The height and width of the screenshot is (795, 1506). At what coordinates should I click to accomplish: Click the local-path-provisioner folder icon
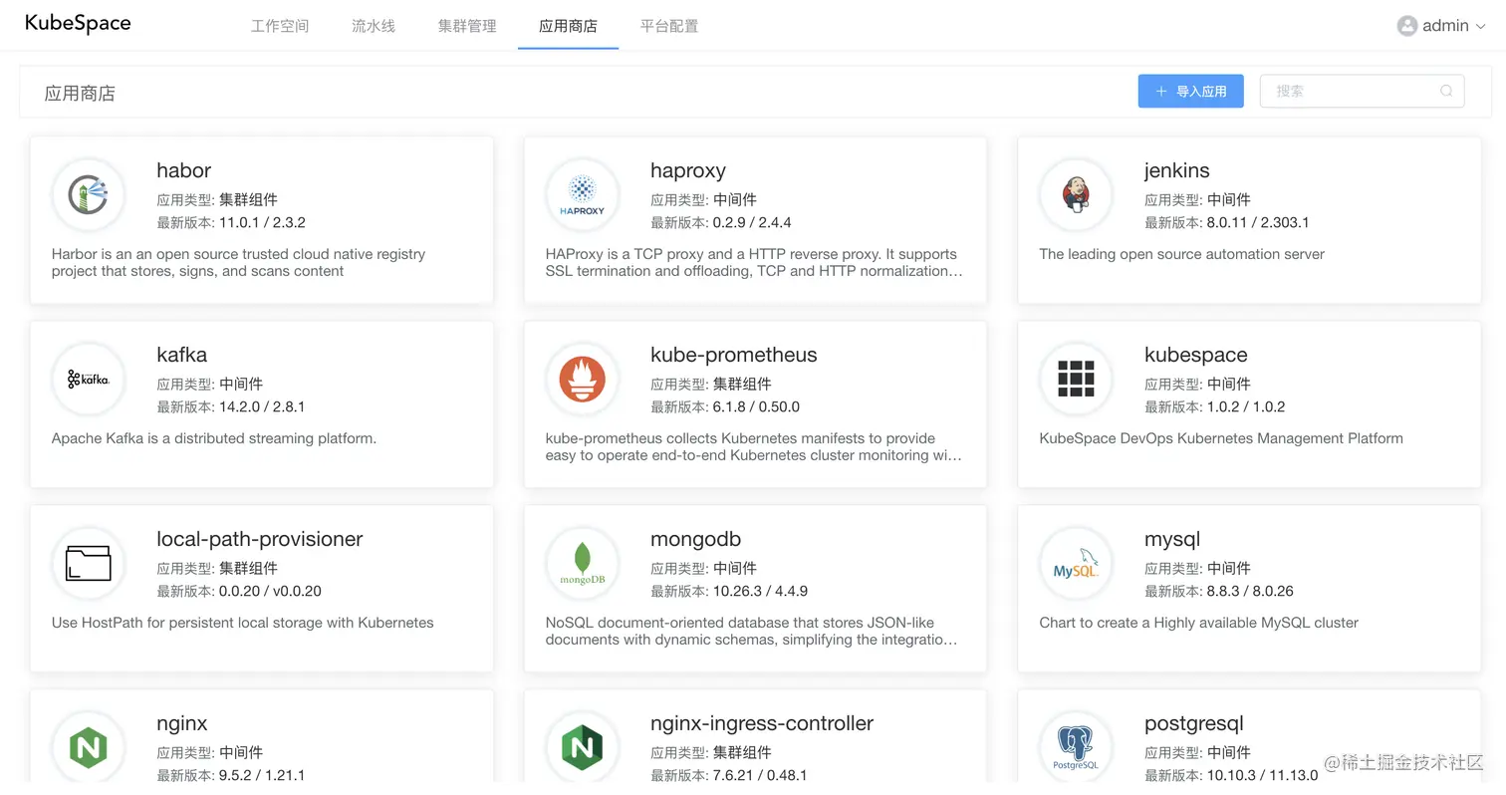point(88,563)
